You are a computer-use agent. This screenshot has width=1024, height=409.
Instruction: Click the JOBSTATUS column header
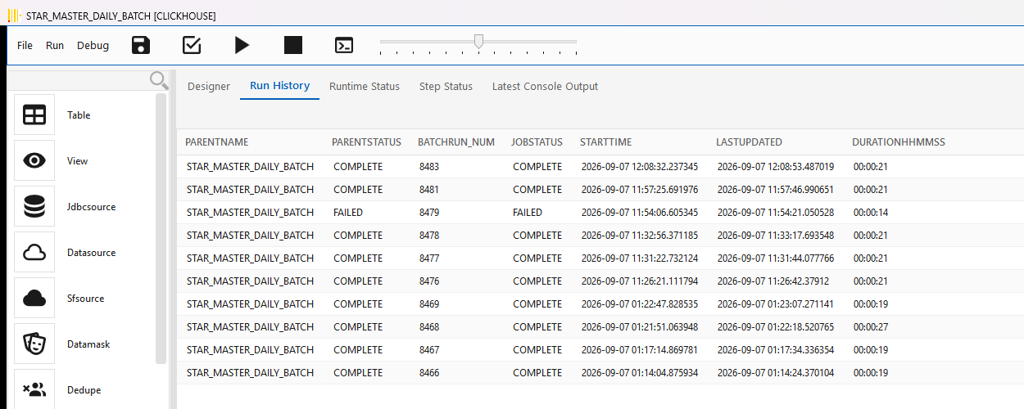pos(537,142)
